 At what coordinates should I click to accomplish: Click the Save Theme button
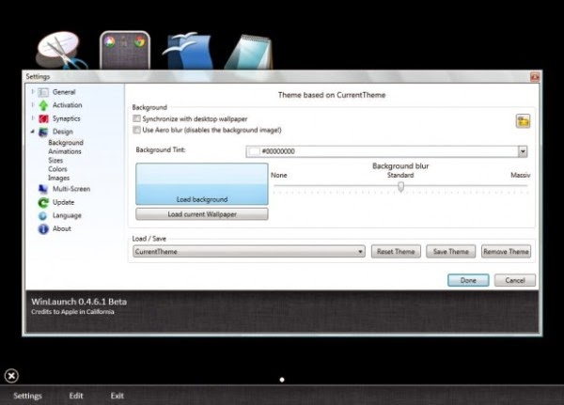point(451,252)
